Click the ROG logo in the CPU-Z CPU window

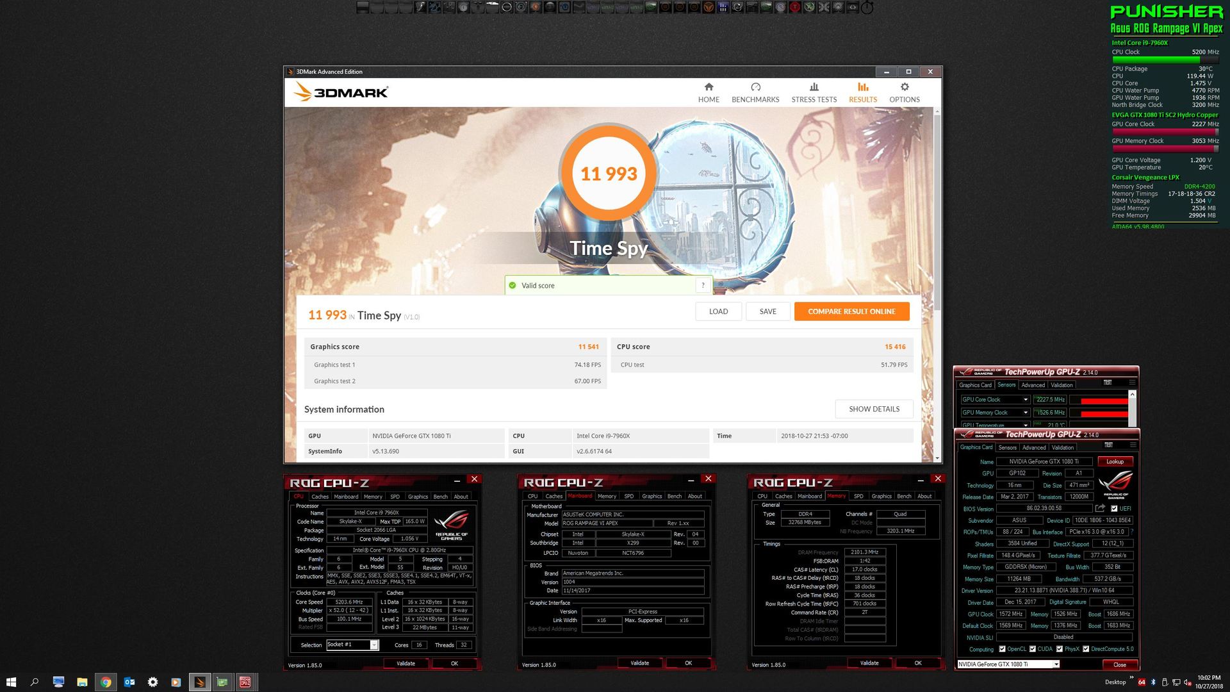(451, 524)
